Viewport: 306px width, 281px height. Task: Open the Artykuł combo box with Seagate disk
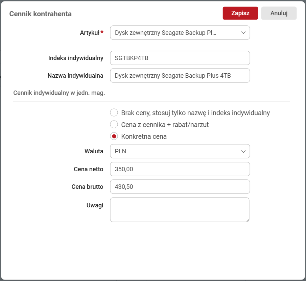point(176,33)
